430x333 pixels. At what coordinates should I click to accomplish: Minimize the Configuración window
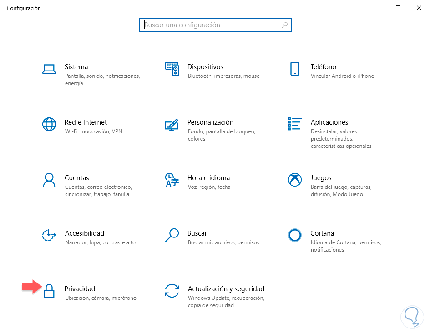377,8
